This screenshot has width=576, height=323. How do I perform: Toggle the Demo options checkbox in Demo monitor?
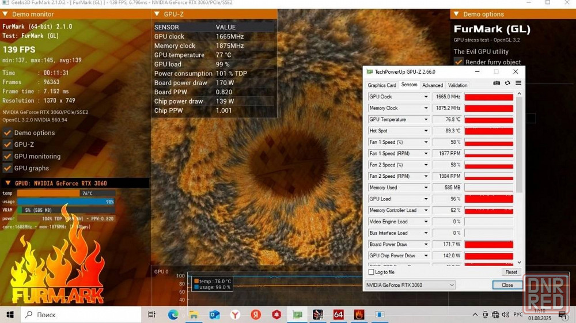tap(7, 132)
